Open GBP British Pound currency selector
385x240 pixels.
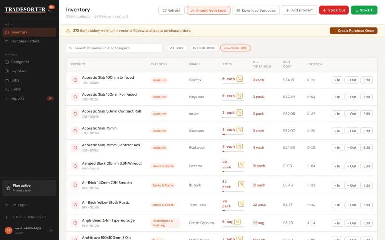pos(29,217)
